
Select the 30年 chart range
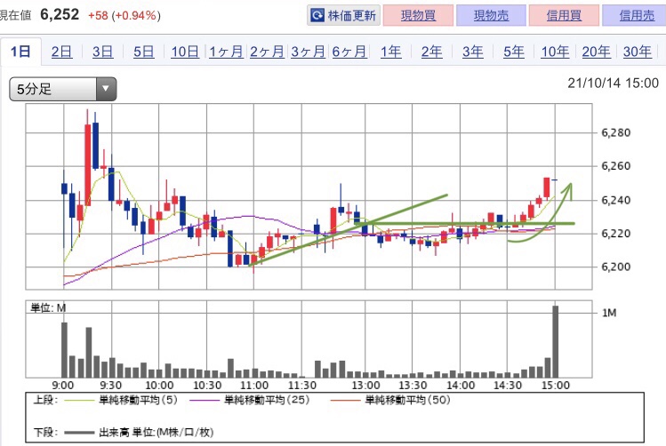click(638, 52)
